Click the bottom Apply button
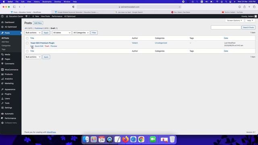 tap(46, 57)
